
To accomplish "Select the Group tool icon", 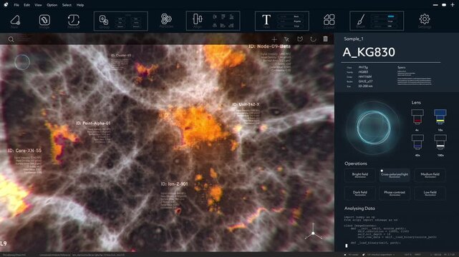I will (x=104, y=20).
